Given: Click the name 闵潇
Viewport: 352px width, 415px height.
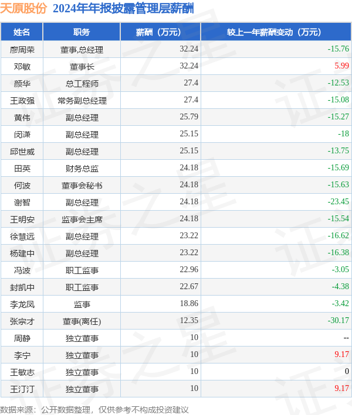Looking at the screenshot, I should (x=22, y=134).
